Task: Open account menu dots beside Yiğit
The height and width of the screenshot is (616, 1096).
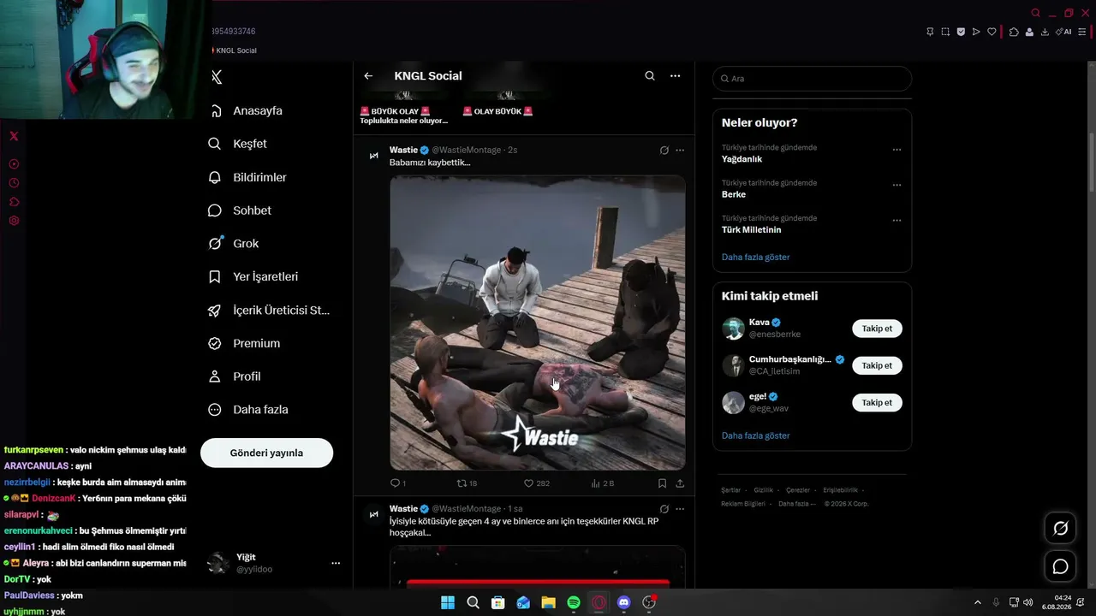Action: tap(336, 563)
